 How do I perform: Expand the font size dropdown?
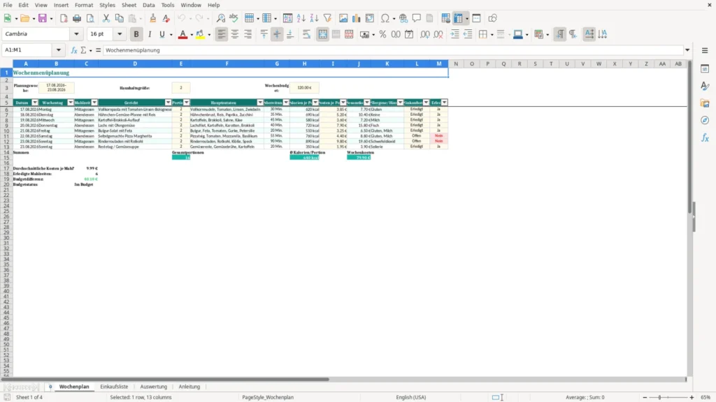[x=120, y=33]
